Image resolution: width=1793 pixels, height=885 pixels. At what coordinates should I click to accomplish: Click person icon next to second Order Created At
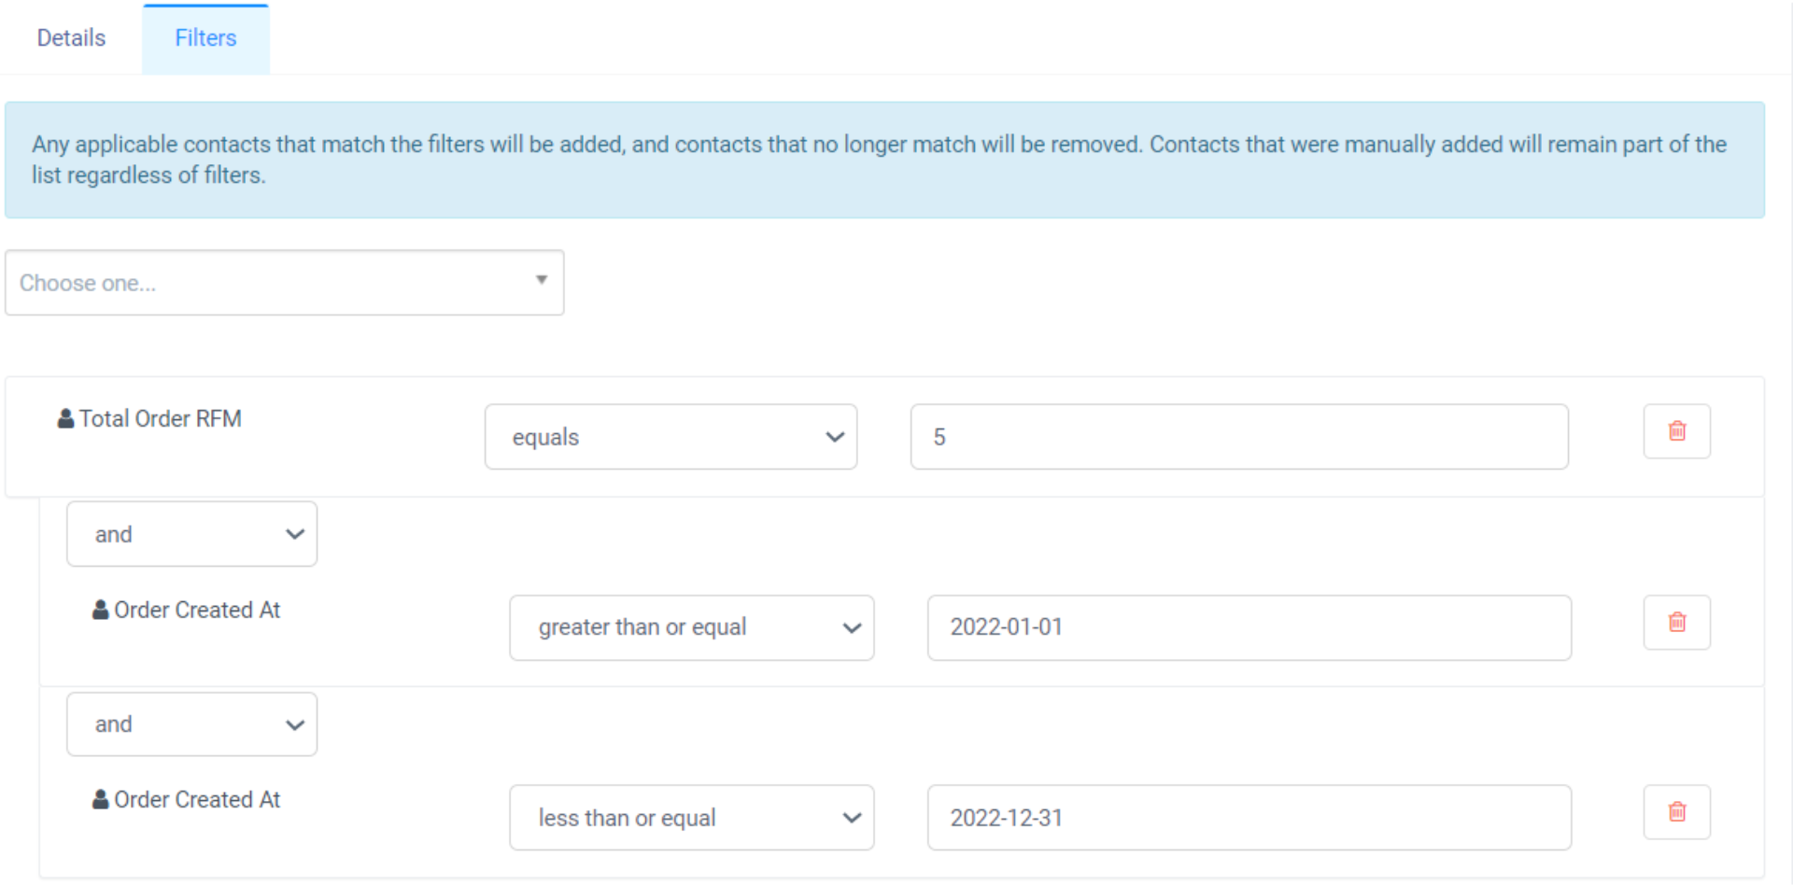click(101, 799)
